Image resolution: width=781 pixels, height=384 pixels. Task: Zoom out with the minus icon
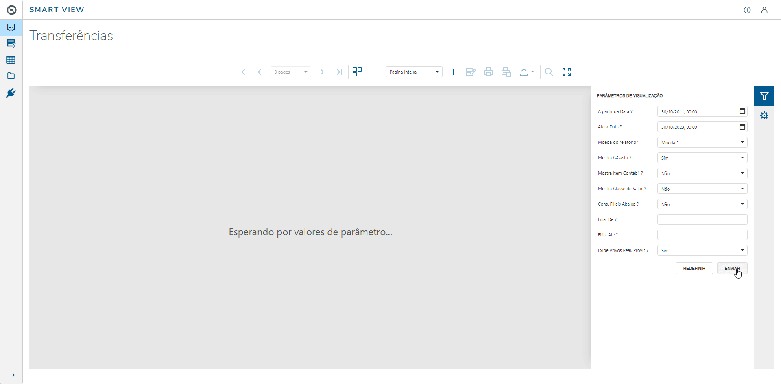coord(375,72)
